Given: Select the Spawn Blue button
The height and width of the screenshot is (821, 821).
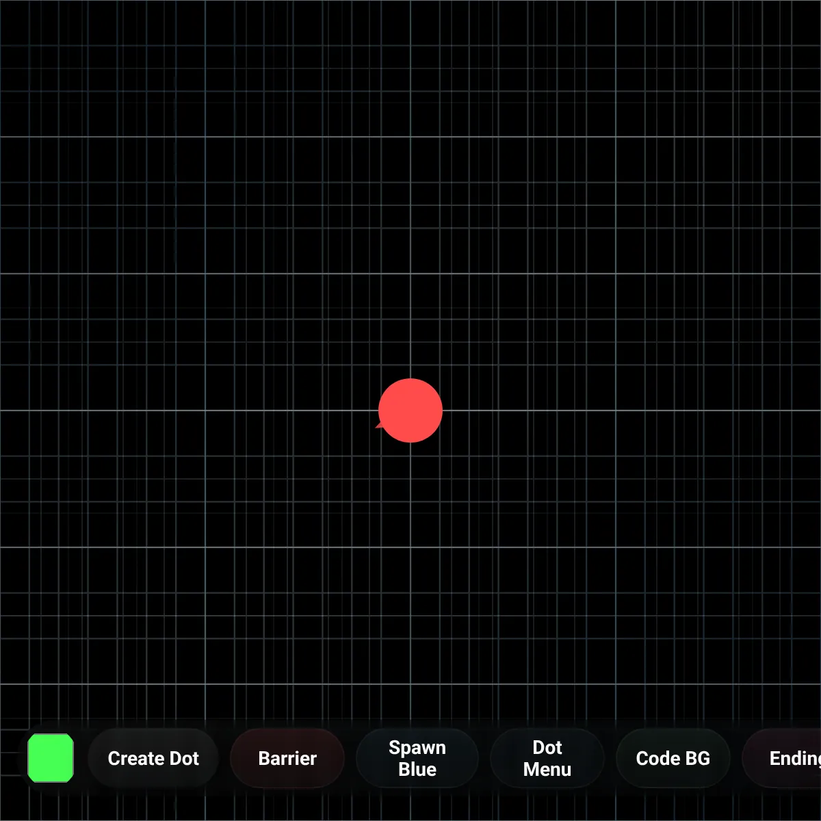Looking at the screenshot, I should (417, 758).
